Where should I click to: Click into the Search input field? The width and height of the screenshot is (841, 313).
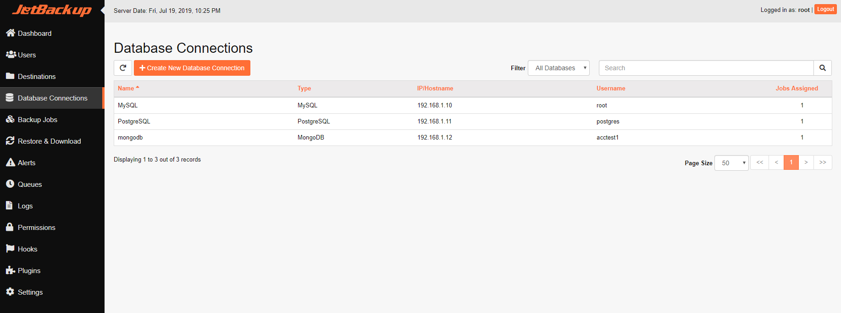(x=706, y=68)
